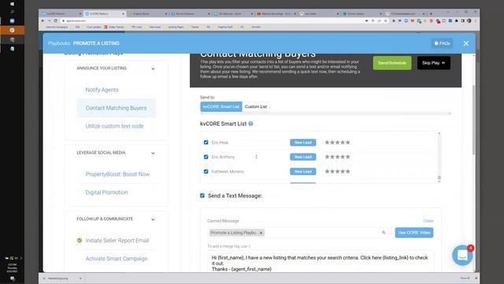Click the Chrome icon in taskbar
The image size is (504, 284).
pyautogui.click(x=12, y=39)
